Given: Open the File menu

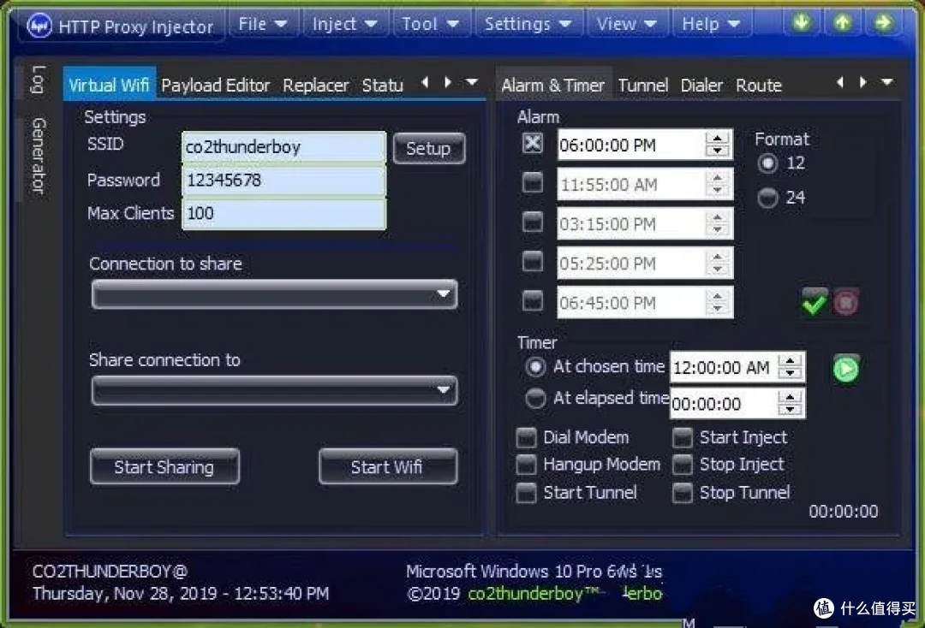Looking at the screenshot, I should point(263,24).
